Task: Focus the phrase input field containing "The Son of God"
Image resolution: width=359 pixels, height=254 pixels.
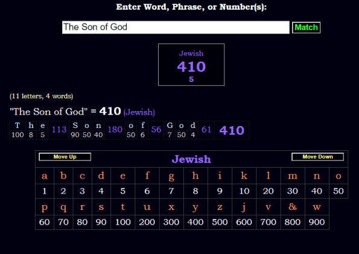Action: click(176, 27)
